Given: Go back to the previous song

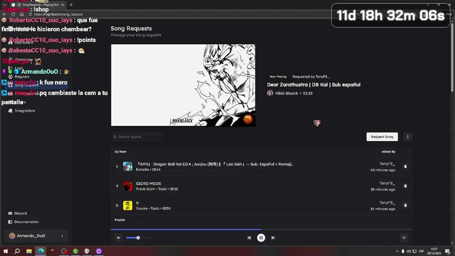Looking at the screenshot, I should (249, 238).
